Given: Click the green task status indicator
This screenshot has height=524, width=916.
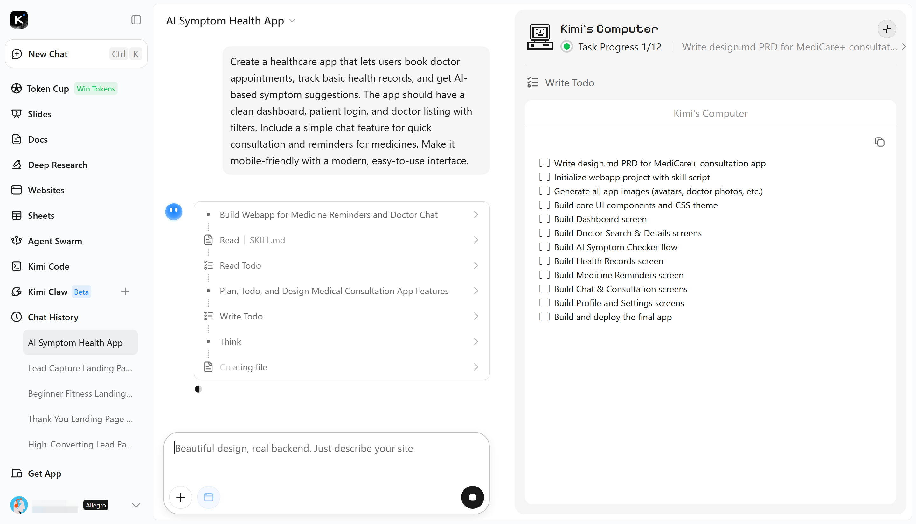Looking at the screenshot, I should coord(567,47).
